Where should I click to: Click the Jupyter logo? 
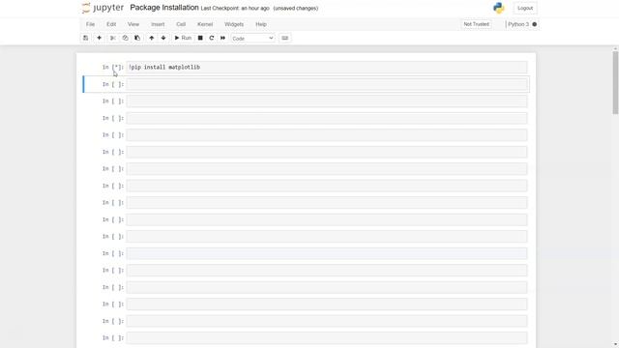click(103, 8)
